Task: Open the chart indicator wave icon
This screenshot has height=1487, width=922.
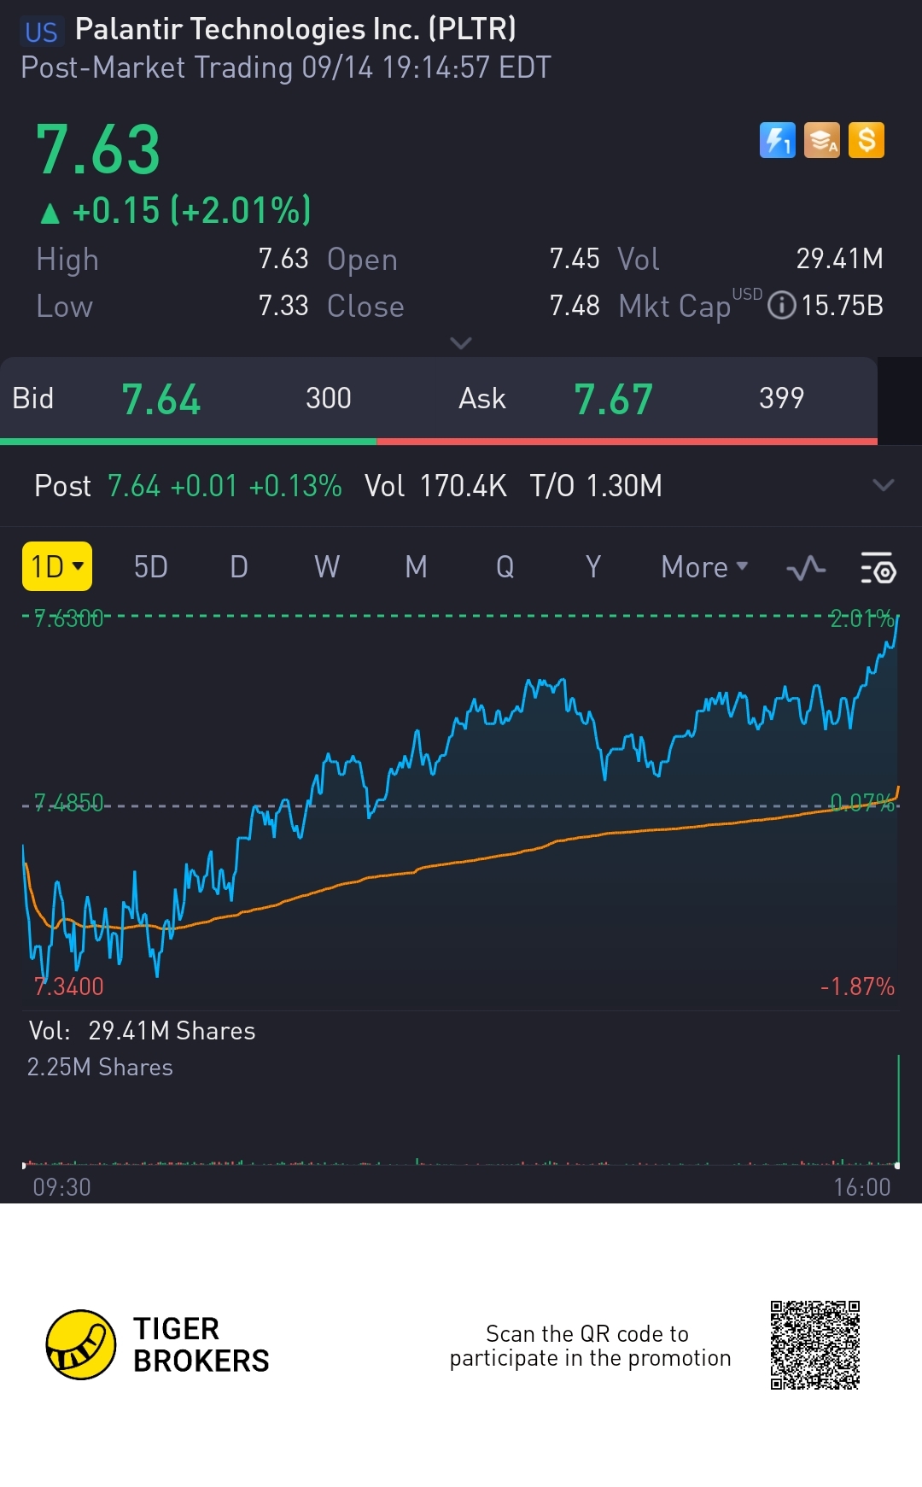Action: pos(806,568)
